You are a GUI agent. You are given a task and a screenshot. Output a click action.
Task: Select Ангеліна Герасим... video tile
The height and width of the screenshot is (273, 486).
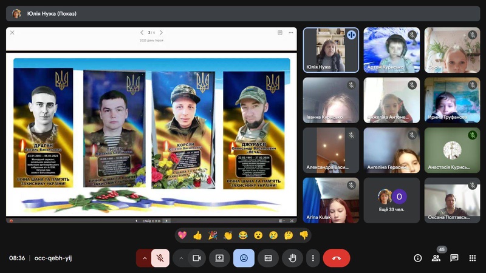391,150
